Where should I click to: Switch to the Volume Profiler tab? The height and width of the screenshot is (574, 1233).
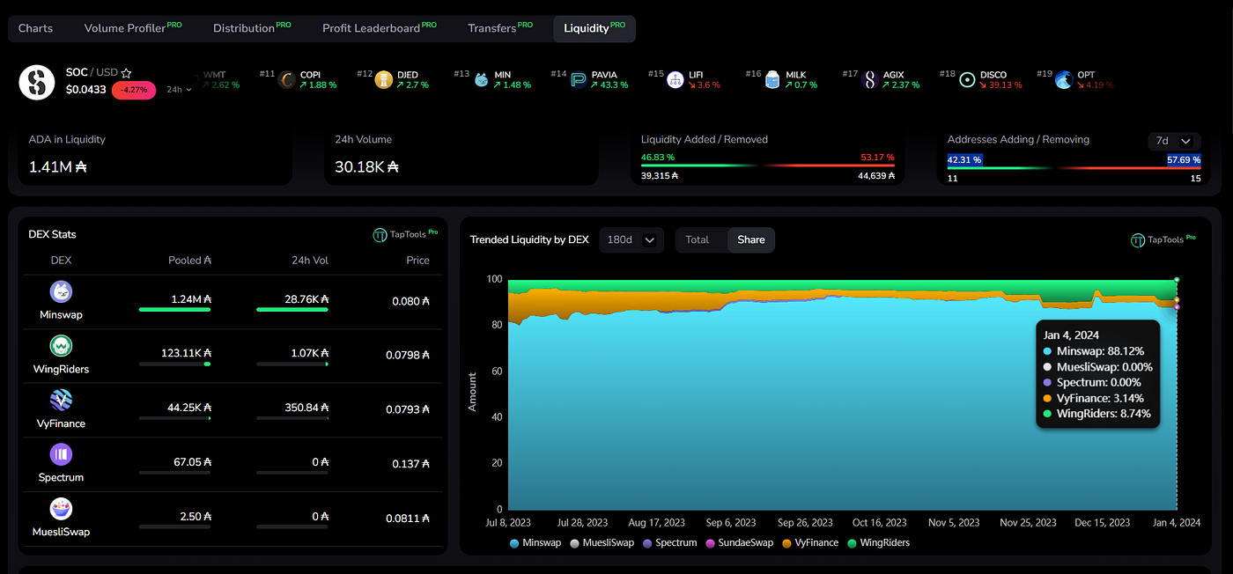(x=133, y=28)
